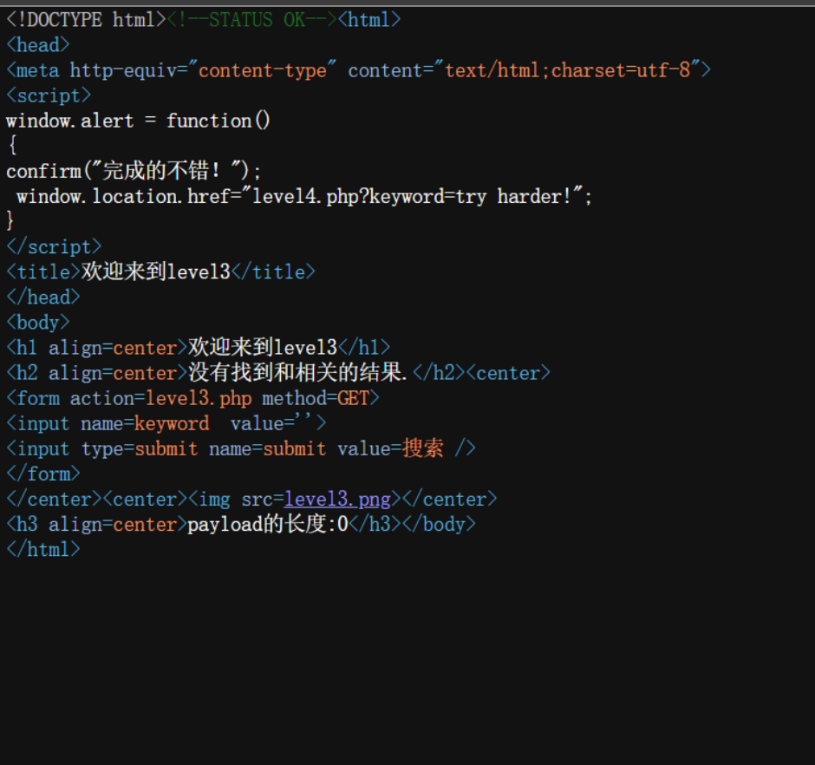
Task: Click the opening <head> tag
Action: tap(37, 45)
